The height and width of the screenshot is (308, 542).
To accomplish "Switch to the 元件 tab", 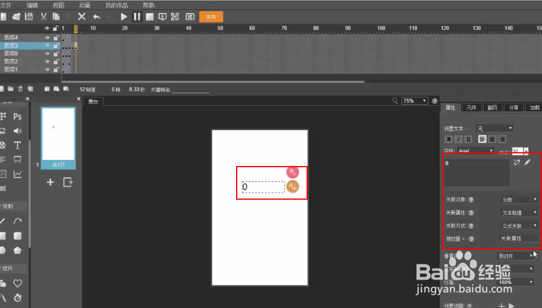I will pos(472,108).
